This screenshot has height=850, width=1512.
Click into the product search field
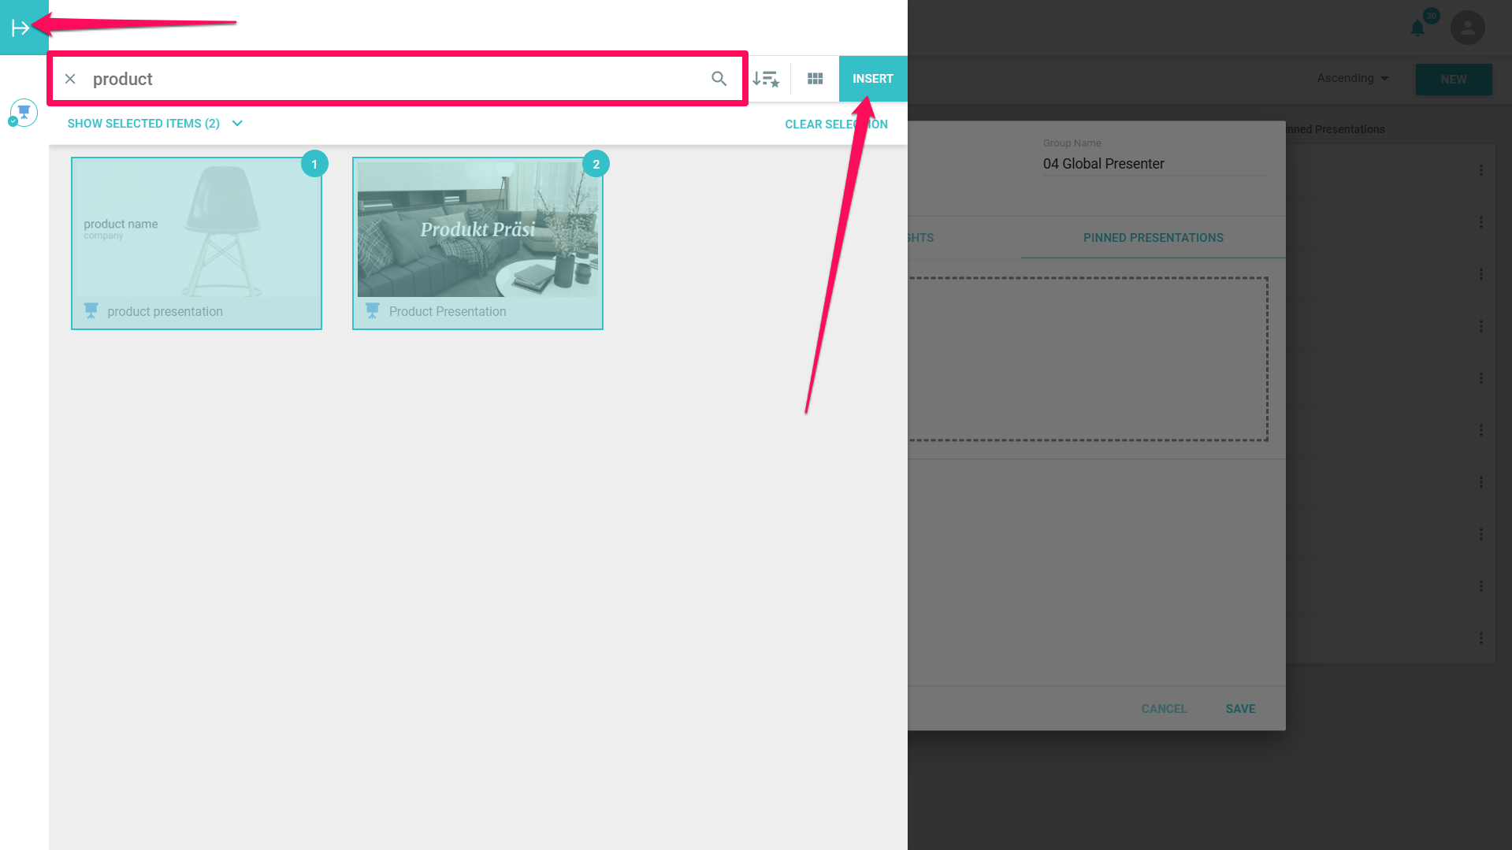coord(394,79)
